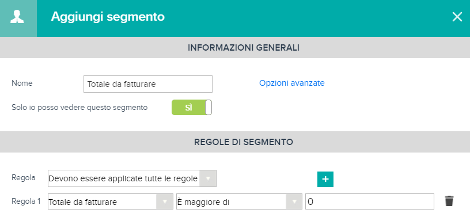Click the arrow beside Totale da fatturare rule field
This screenshot has height=217, width=470.
point(165,201)
